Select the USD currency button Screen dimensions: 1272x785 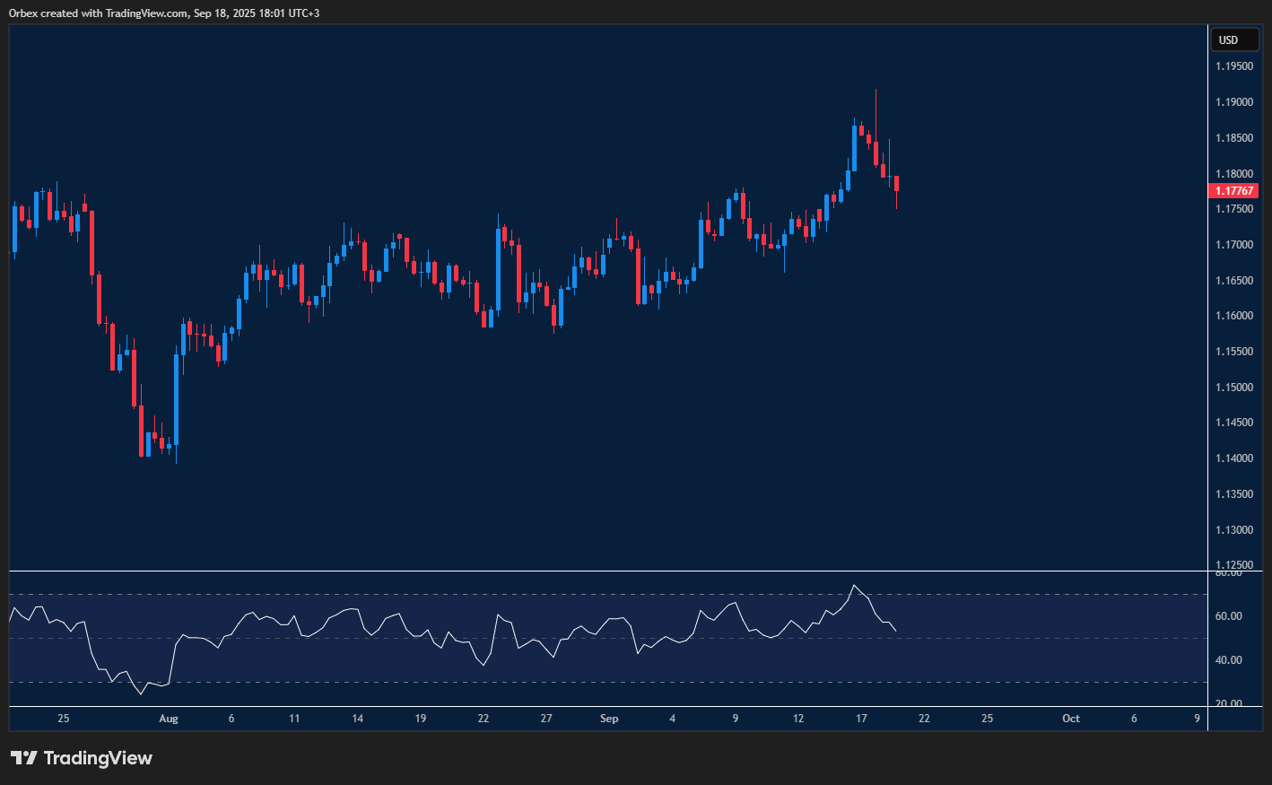click(x=1235, y=39)
